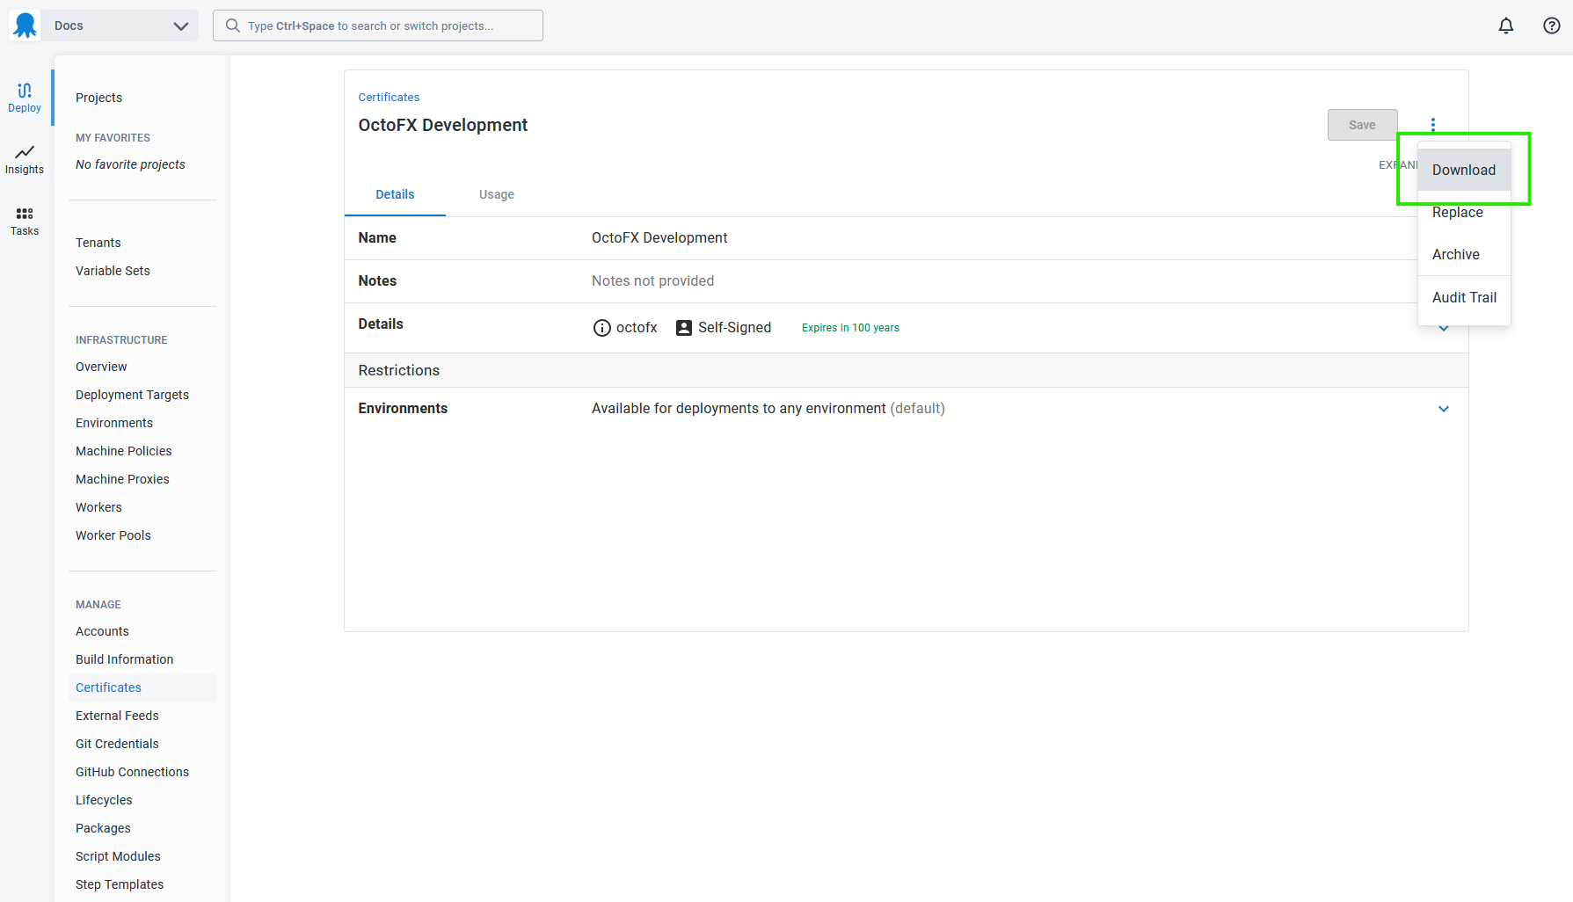The height and width of the screenshot is (902, 1573).
Task: Focus the search or switch projects field
Action: (x=378, y=25)
